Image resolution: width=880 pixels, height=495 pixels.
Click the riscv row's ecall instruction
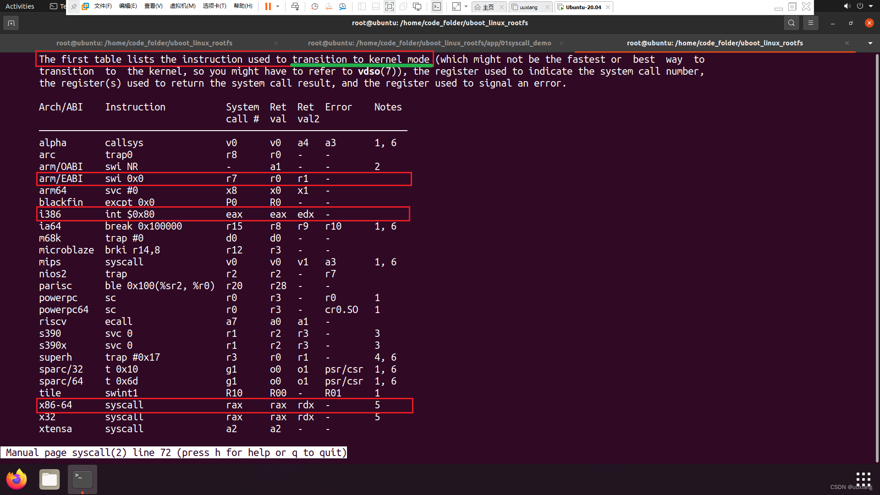coord(119,322)
